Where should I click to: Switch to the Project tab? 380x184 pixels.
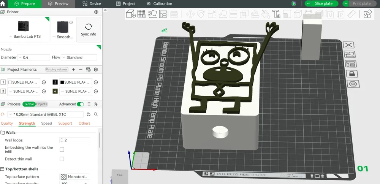125,4
